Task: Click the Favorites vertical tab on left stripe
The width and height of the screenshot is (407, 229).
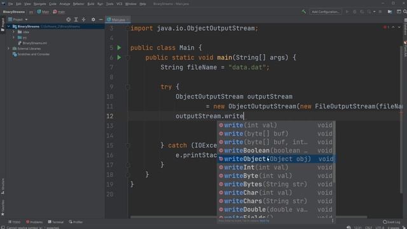Action: 3,208
